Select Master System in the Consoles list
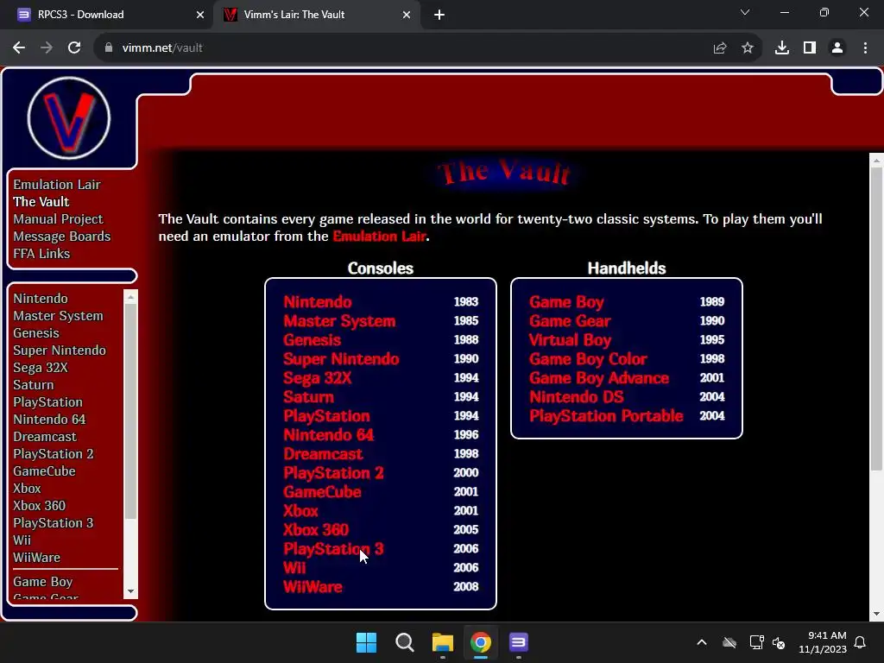The width and height of the screenshot is (884, 663). coord(339,321)
